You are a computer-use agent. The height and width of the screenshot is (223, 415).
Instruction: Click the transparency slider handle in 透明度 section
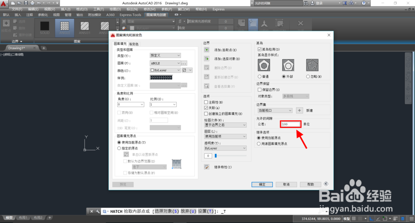pyautogui.click(x=216, y=155)
